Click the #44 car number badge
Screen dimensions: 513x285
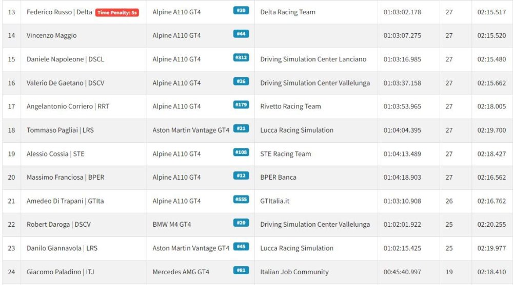pyautogui.click(x=241, y=34)
